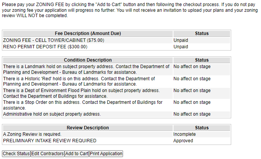261x159 pixels.
Task: Click the Unpaid status of zoning fee
Action: tap(181, 40)
